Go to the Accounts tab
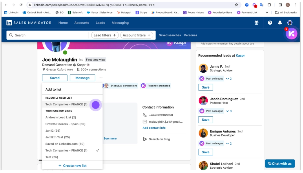Viewport: 303px width, 173px height. [82, 23]
